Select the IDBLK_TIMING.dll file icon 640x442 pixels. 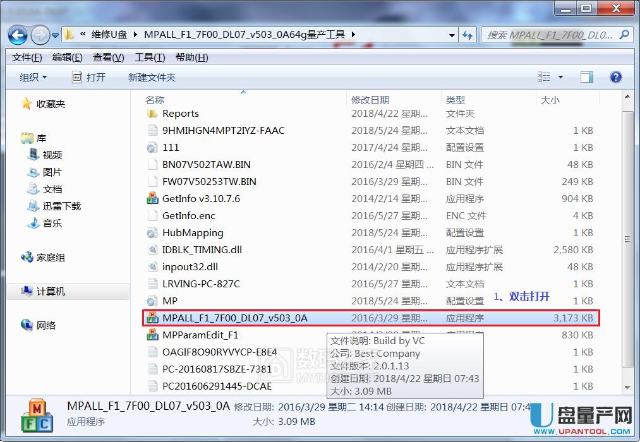point(152,249)
